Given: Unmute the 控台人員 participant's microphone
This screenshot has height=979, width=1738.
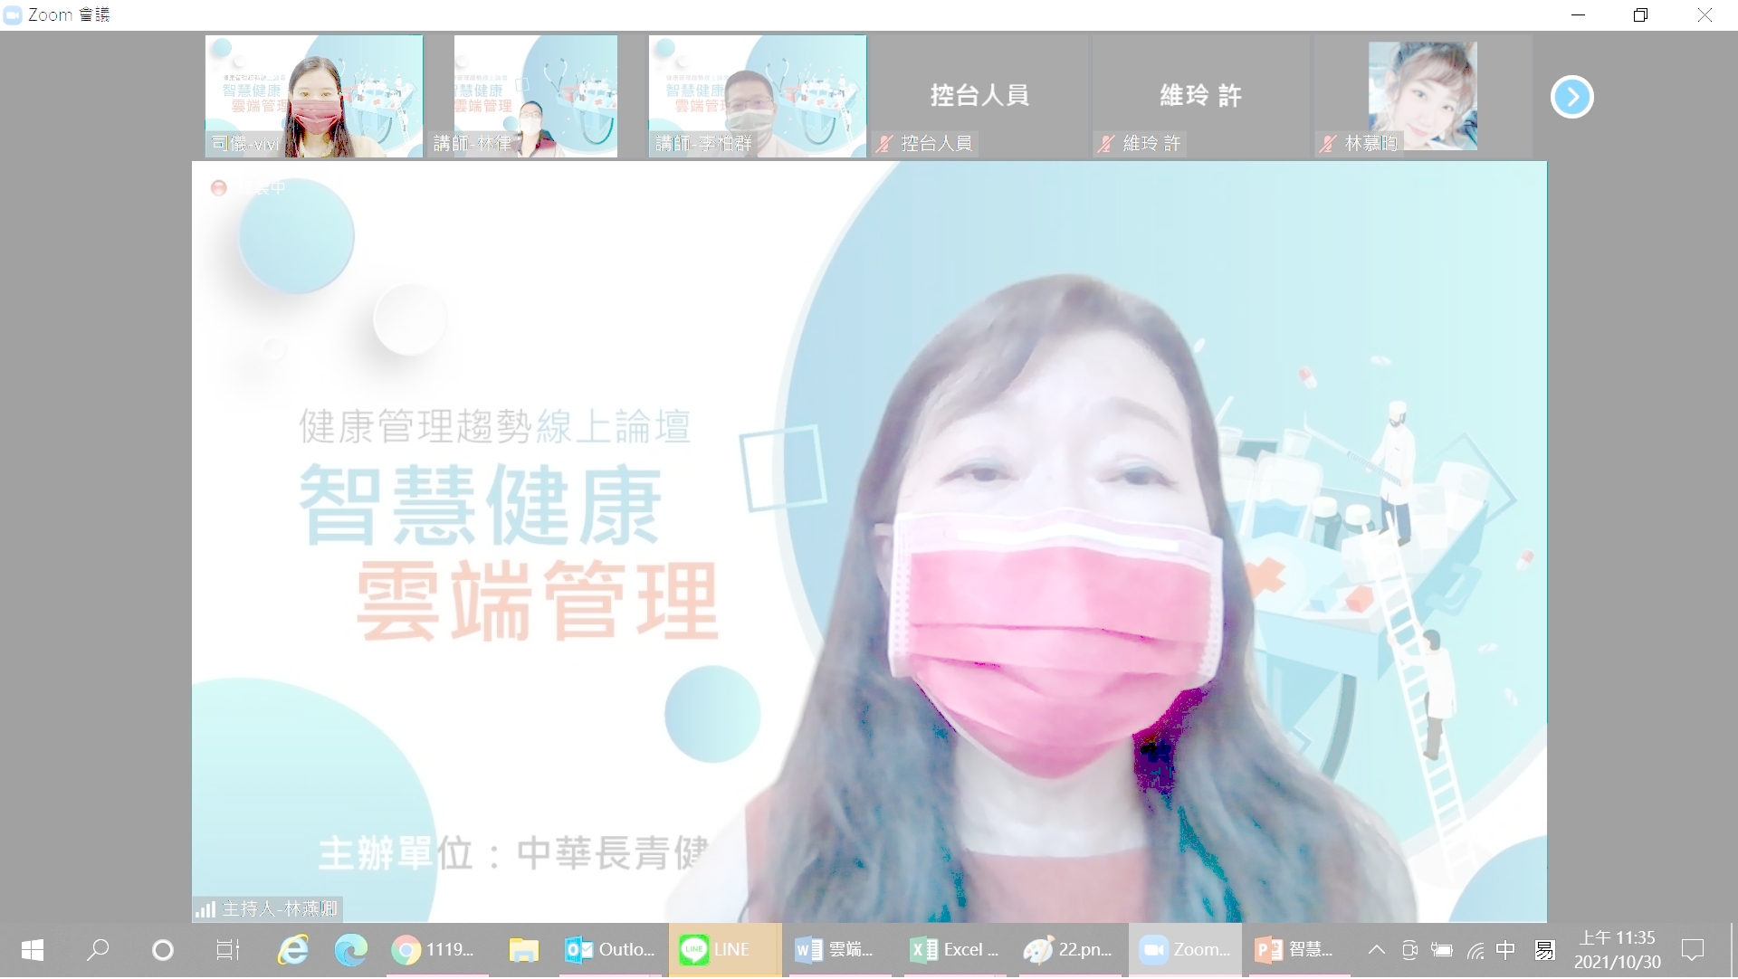Looking at the screenshot, I should point(884,144).
